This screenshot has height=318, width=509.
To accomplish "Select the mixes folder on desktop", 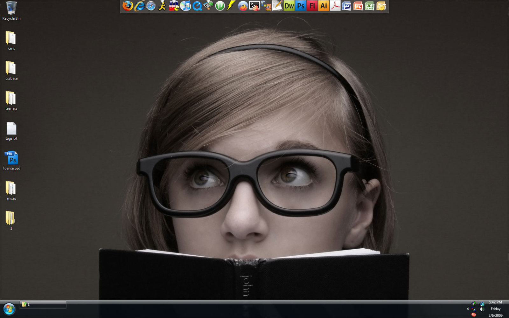I will pos(11,190).
